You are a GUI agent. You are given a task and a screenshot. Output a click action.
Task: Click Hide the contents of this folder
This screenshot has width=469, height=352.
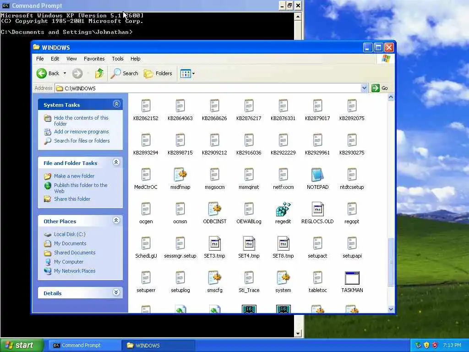81,121
